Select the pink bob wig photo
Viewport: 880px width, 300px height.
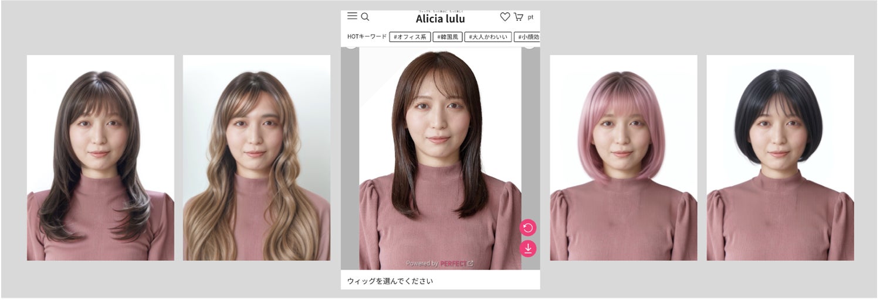624,158
